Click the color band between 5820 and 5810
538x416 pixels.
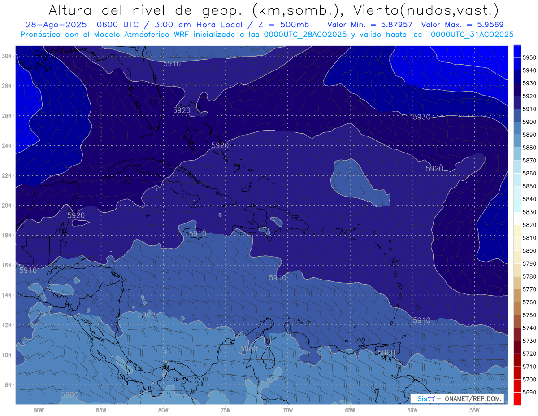517,231
